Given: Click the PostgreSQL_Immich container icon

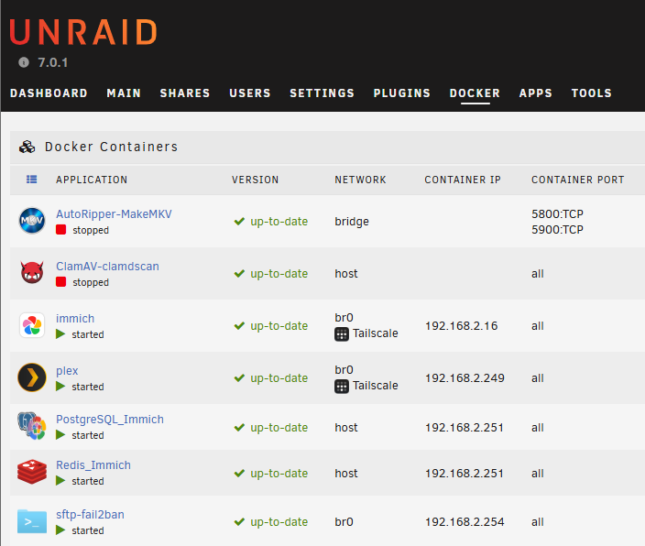Looking at the screenshot, I should pyautogui.click(x=32, y=426).
